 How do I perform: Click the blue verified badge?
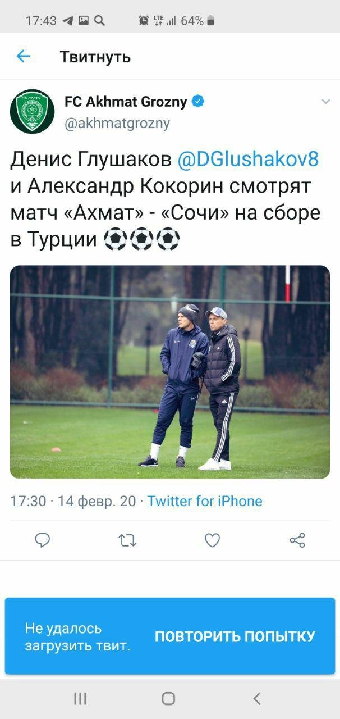click(198, 102)
